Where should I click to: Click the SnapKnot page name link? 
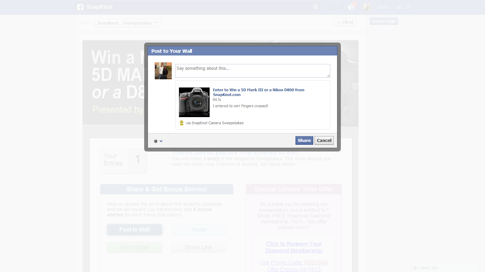108,23
